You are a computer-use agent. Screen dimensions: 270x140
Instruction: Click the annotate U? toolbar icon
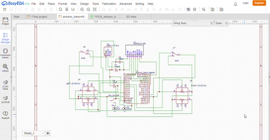coord(73,9)
